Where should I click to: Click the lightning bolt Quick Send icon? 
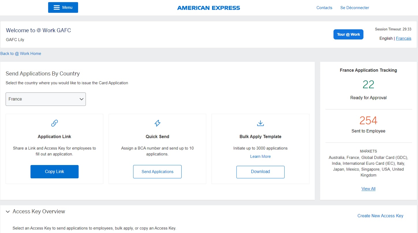[x=157, y=123]
